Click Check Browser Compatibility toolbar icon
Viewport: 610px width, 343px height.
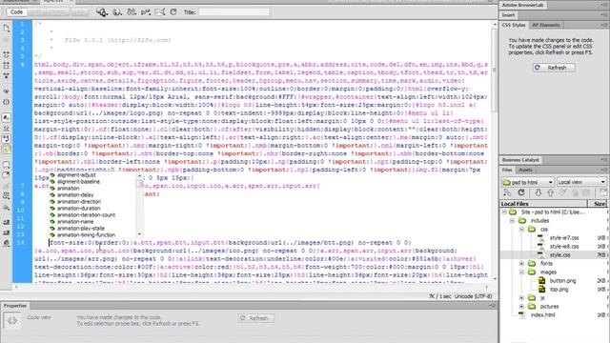160,12
